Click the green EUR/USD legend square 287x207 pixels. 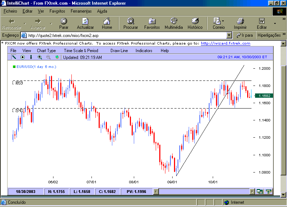(x=14, y=66)
